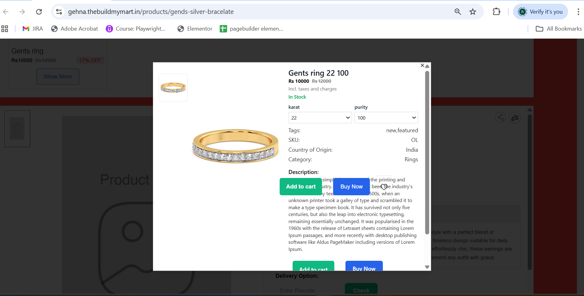View site information for gehna.thebuildmymart.in

pyautogui.click(x=59, y=12)
